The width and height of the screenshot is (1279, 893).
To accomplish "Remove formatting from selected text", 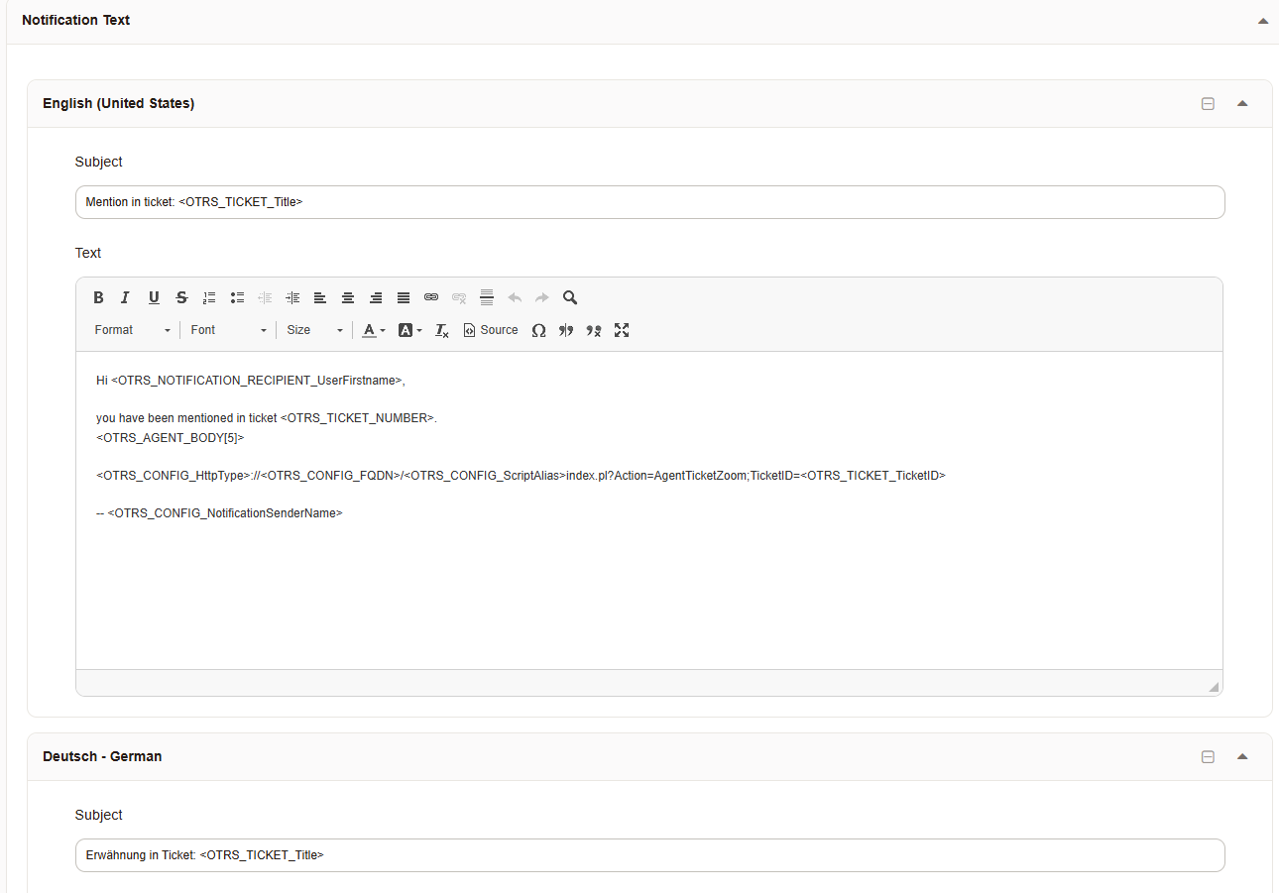I will 442,330.
